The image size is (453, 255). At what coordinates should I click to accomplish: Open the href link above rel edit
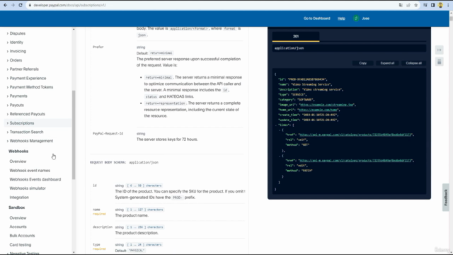[x=355, y=161]
